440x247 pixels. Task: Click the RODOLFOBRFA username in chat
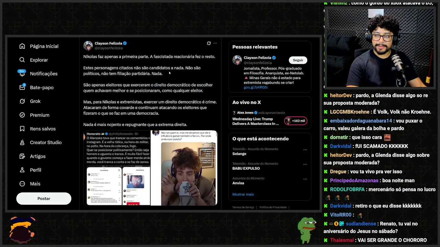click(x=347, y=189)
